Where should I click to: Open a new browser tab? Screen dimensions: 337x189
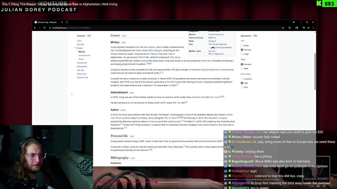click(x=67, y=22)
